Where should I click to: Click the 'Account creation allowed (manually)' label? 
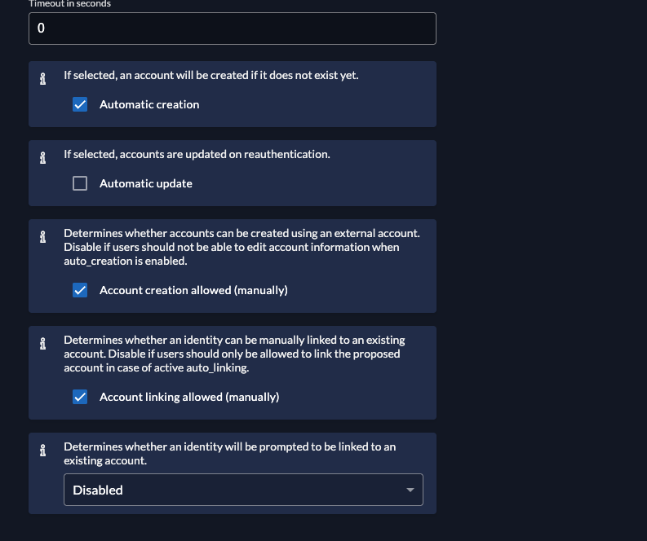point(193,290)
